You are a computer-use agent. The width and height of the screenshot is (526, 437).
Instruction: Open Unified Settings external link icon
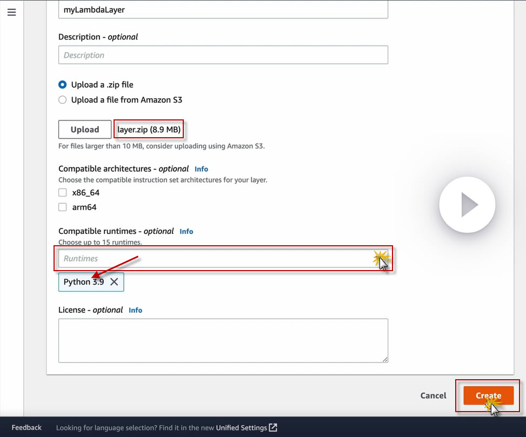pos(274,428)
